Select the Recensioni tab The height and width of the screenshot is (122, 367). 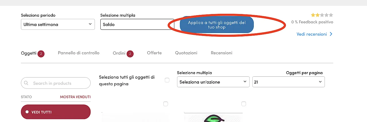point(222,53)
